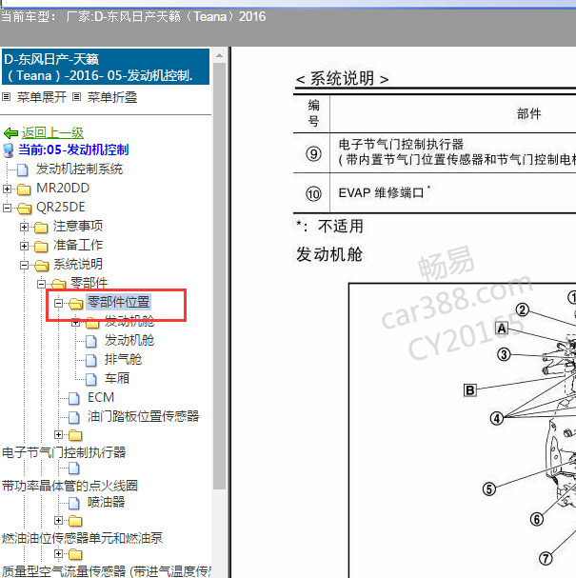Image resolution: width=576 pixels, height=578 pixels.
Task: Click EVAP 维修端口 table cell
Action: (x=453, y=193)
